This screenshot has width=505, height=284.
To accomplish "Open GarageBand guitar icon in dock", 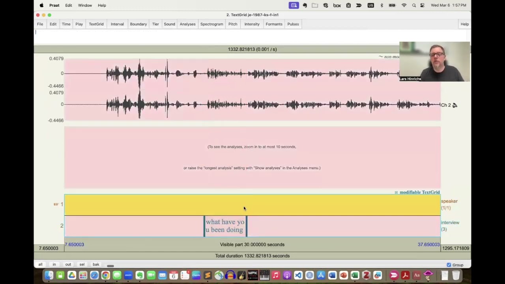I will 241,275.
